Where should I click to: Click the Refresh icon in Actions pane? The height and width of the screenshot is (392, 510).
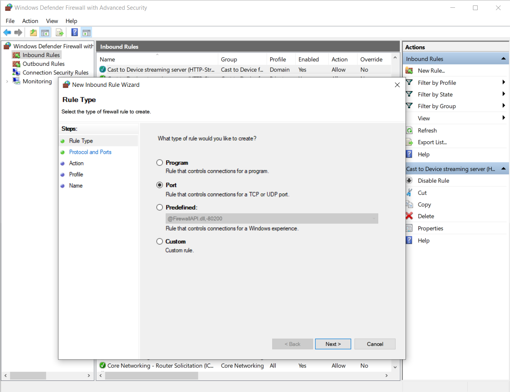[409, 130]
